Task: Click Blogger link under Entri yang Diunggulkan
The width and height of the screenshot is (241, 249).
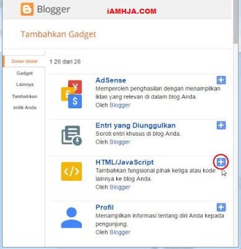Action: [x=120, y=142]
